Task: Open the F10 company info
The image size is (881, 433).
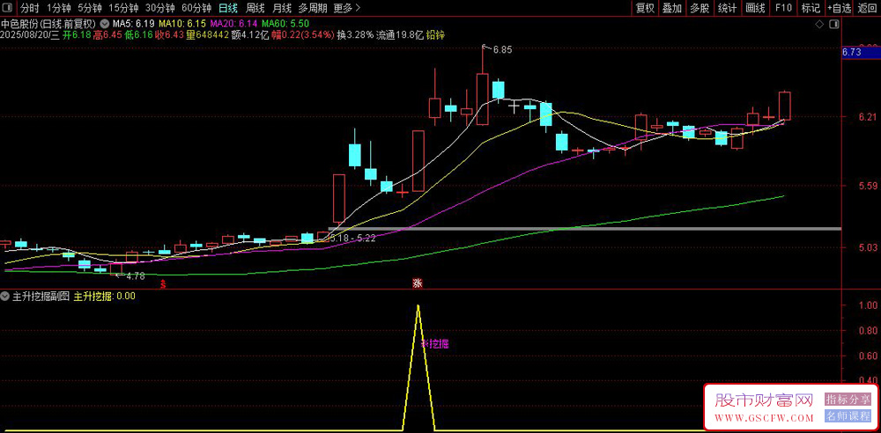Action: pos(783,8)
